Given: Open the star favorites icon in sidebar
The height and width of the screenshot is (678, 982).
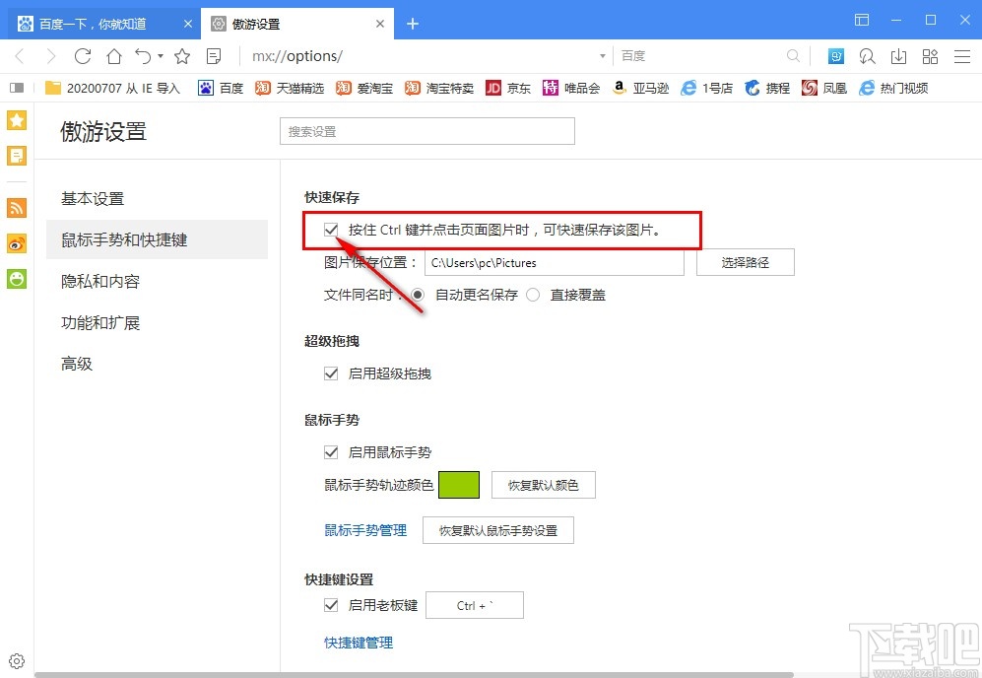Looking at the screenshot, I should 16,119.
